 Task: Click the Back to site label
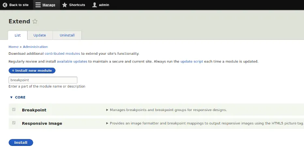19,5
